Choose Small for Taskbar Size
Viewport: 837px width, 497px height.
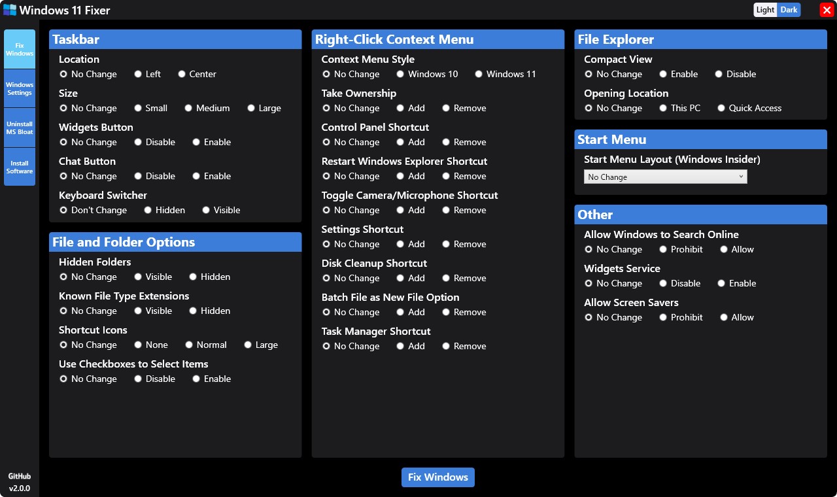151,108
